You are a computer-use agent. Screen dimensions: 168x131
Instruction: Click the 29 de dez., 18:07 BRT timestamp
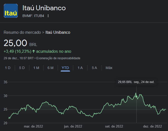pyautogui.click(x=19, y=58)
